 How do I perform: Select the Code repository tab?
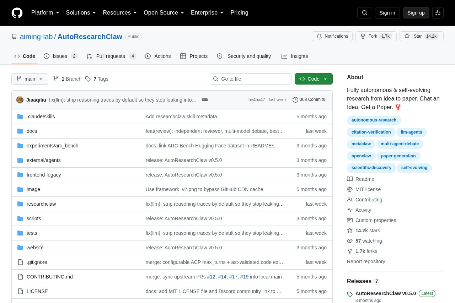pos(25,56)
